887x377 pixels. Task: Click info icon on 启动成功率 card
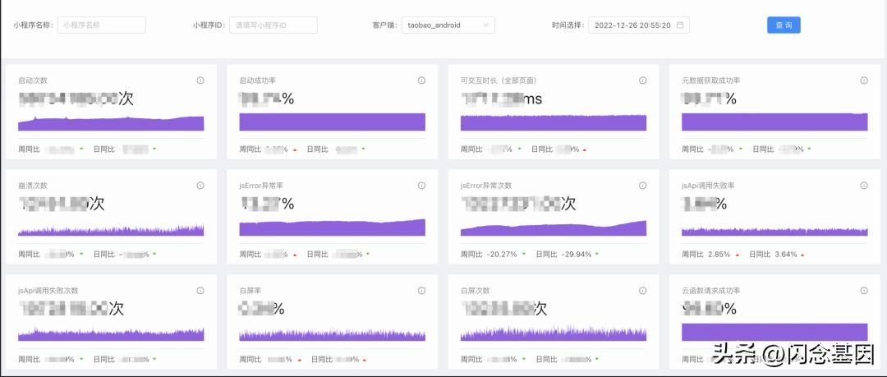(x=421, y=80)
